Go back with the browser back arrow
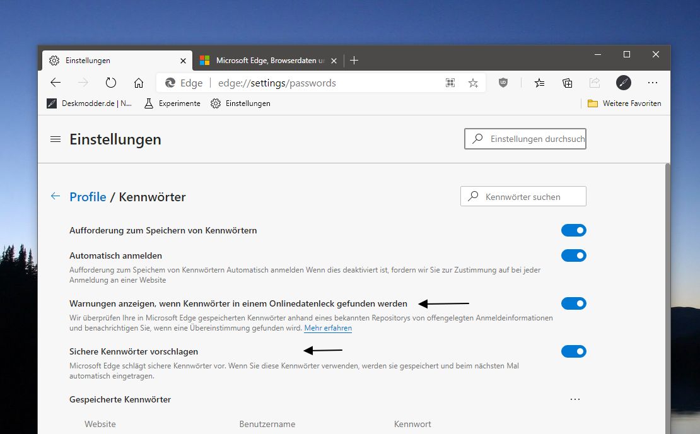The image size is (700, 434). tap(55, 83)
